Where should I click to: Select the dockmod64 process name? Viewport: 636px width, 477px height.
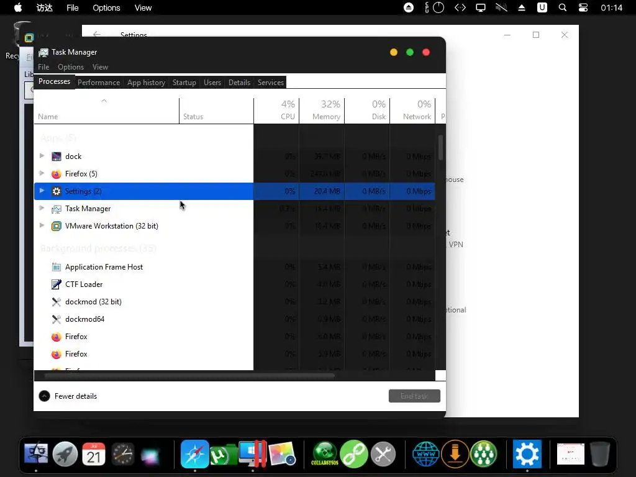[x=84, y=319]
